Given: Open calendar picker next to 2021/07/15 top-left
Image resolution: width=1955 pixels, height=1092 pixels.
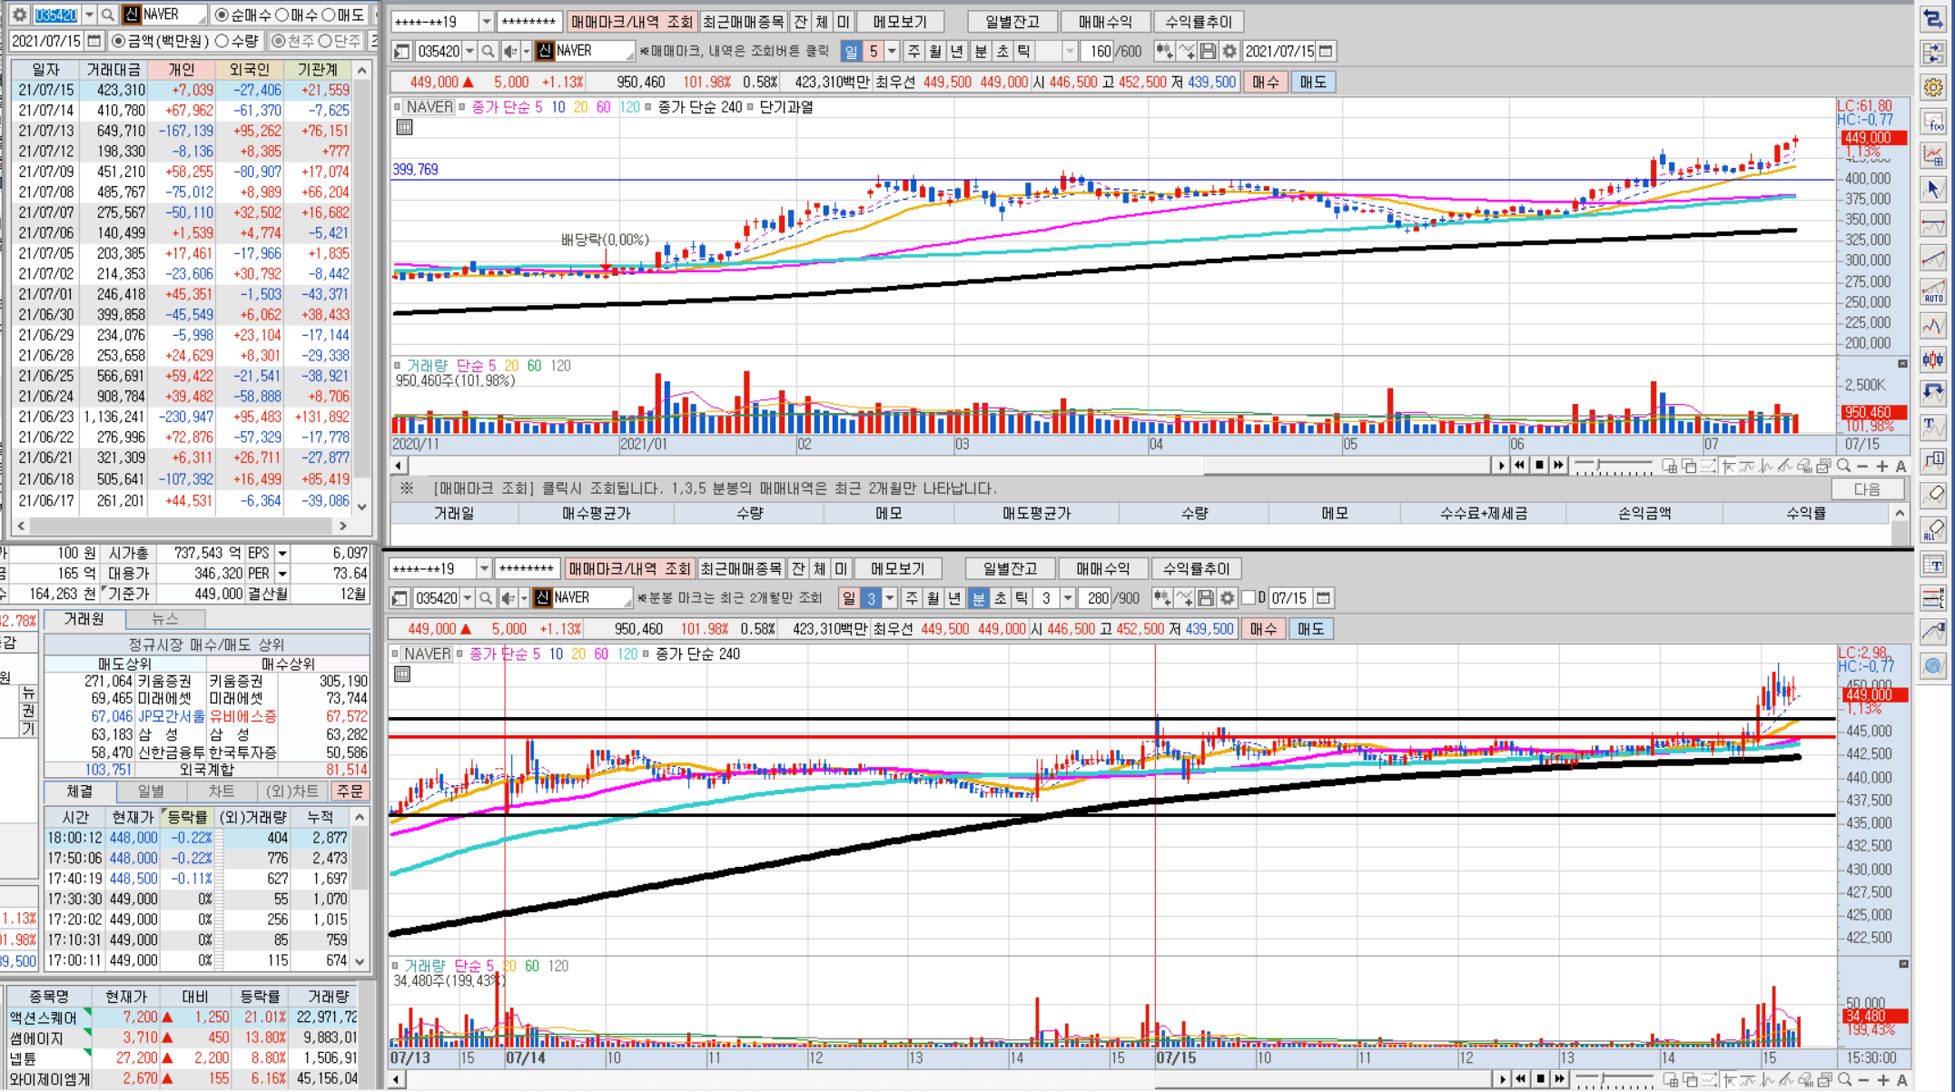Looking at the screenshot, I should (94, 41).
